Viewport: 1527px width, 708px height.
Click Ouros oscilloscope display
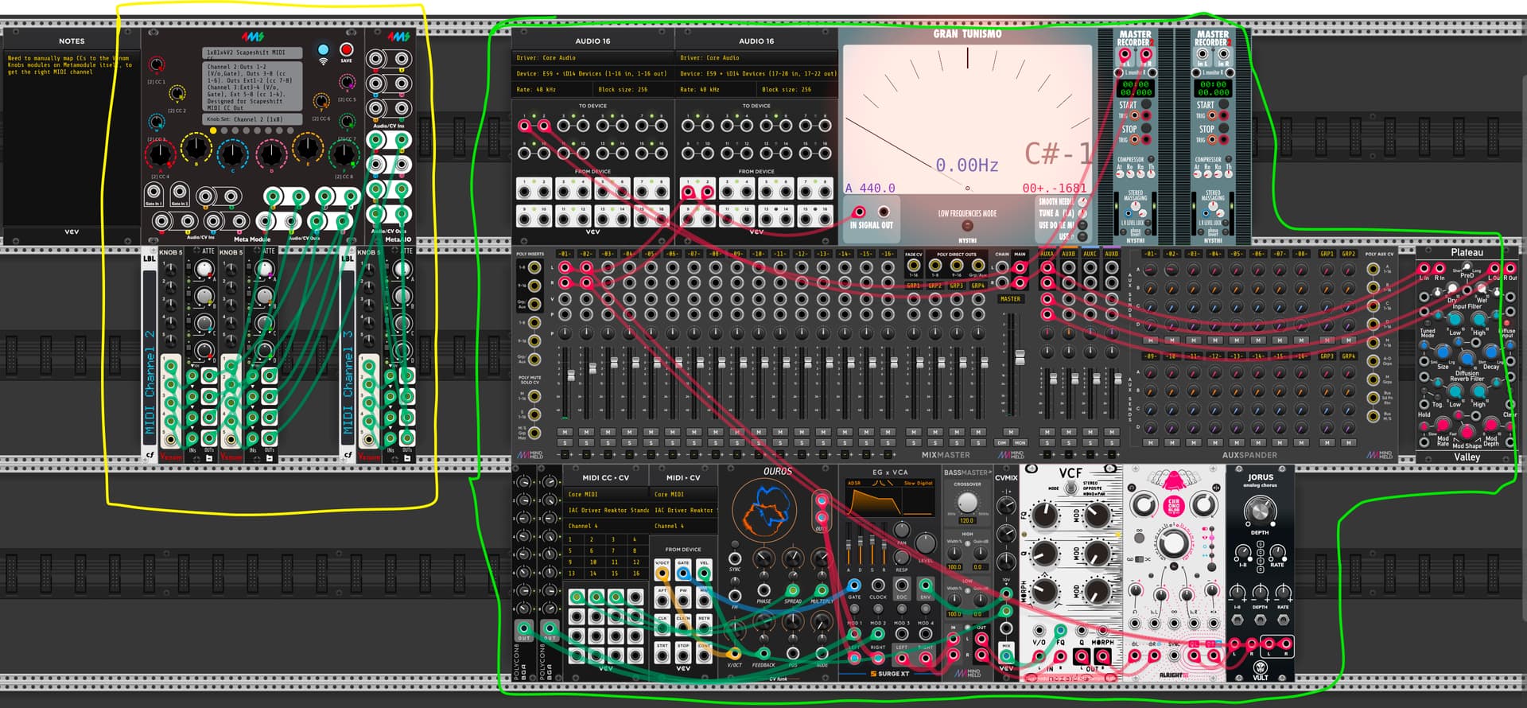(x=764, y=512)
